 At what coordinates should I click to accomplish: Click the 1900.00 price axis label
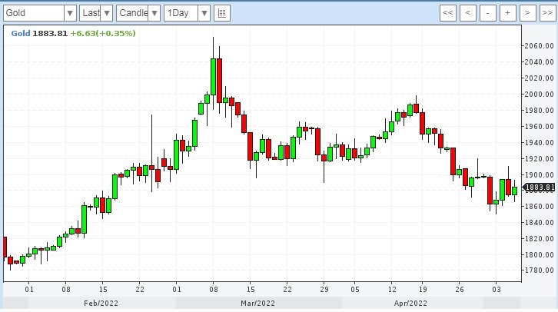tap(540, 174)
